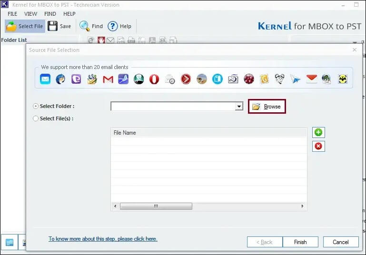Click the File Name column header

pyautogui.click(x=208, y=133)
